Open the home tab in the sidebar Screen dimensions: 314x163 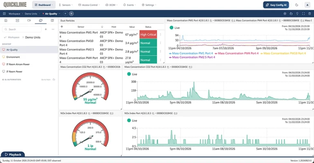[x=6, y=20]
